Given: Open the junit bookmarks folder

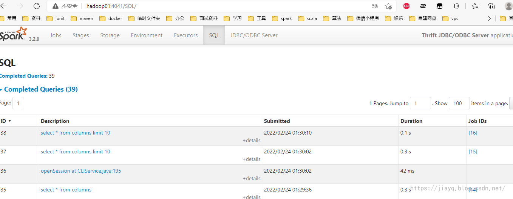Looking at the screenshot, I should (56, 18).
